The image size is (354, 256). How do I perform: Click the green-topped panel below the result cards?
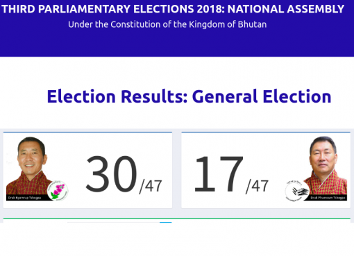click(x=177, y=220)
